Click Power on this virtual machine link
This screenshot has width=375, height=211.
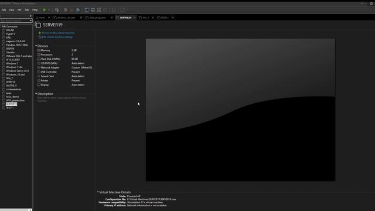pos(58,33)
